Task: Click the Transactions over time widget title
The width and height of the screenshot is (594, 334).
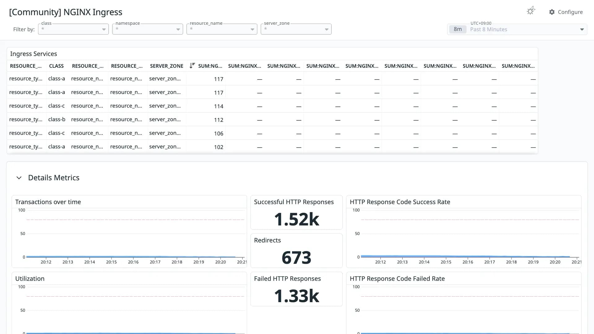Action: tap(48, 202)
